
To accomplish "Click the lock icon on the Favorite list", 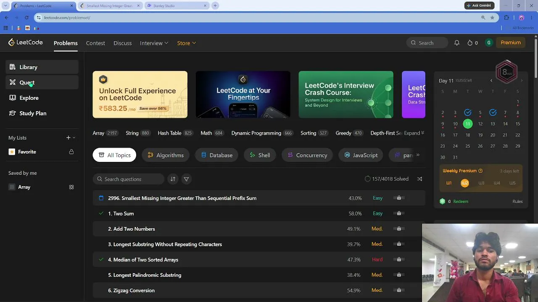I will pyautogui.click(x=71, y=152).
